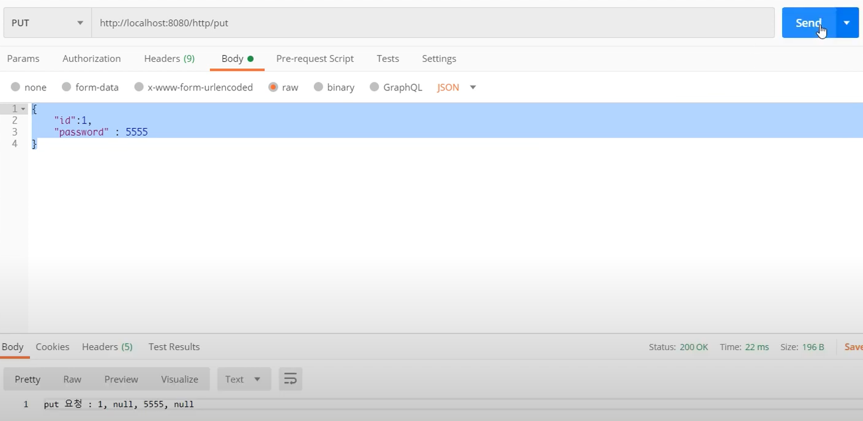
Task: Click the Status 200 OK indicator
Action: pos(678,347)
